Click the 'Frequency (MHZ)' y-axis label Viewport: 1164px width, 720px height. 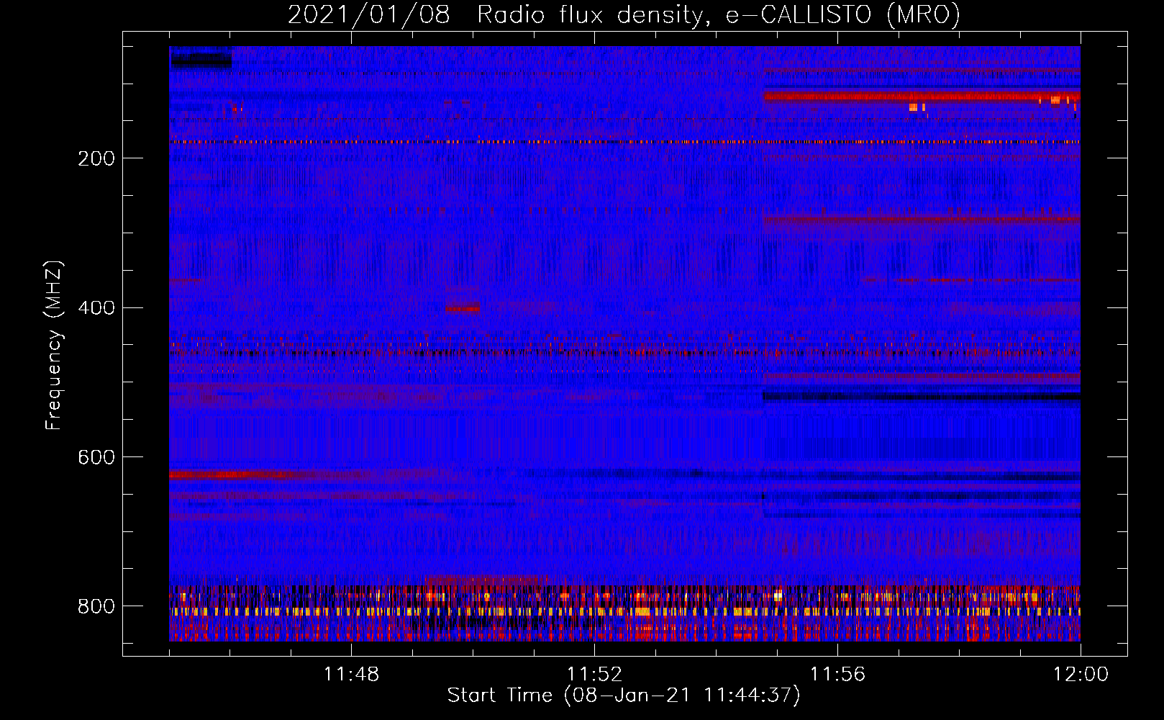[54, 345]
